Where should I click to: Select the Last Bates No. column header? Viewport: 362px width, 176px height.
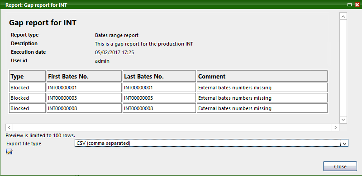(x=159, y=76)
